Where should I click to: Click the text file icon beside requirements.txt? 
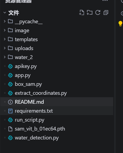click(10, 111)
